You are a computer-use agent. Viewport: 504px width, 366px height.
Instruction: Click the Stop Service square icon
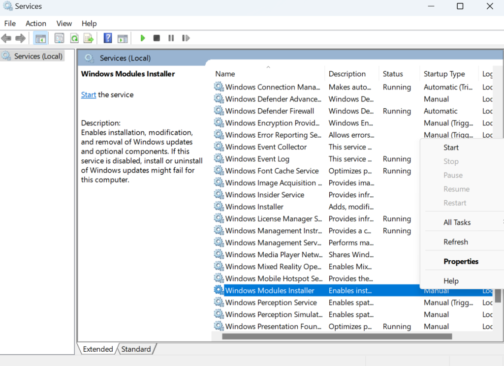(157, 38)
